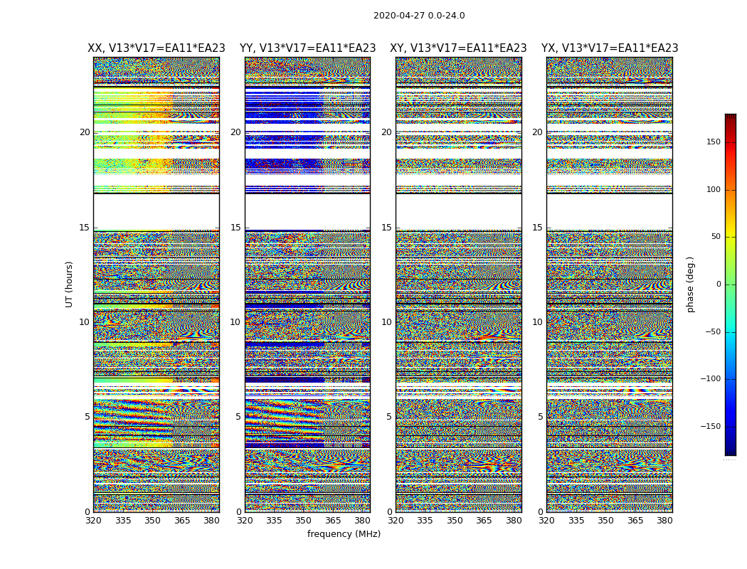Click the 350 frequency tick under YY panel
This screenshot has height=569, width=747.
click(x=304, y=521)
